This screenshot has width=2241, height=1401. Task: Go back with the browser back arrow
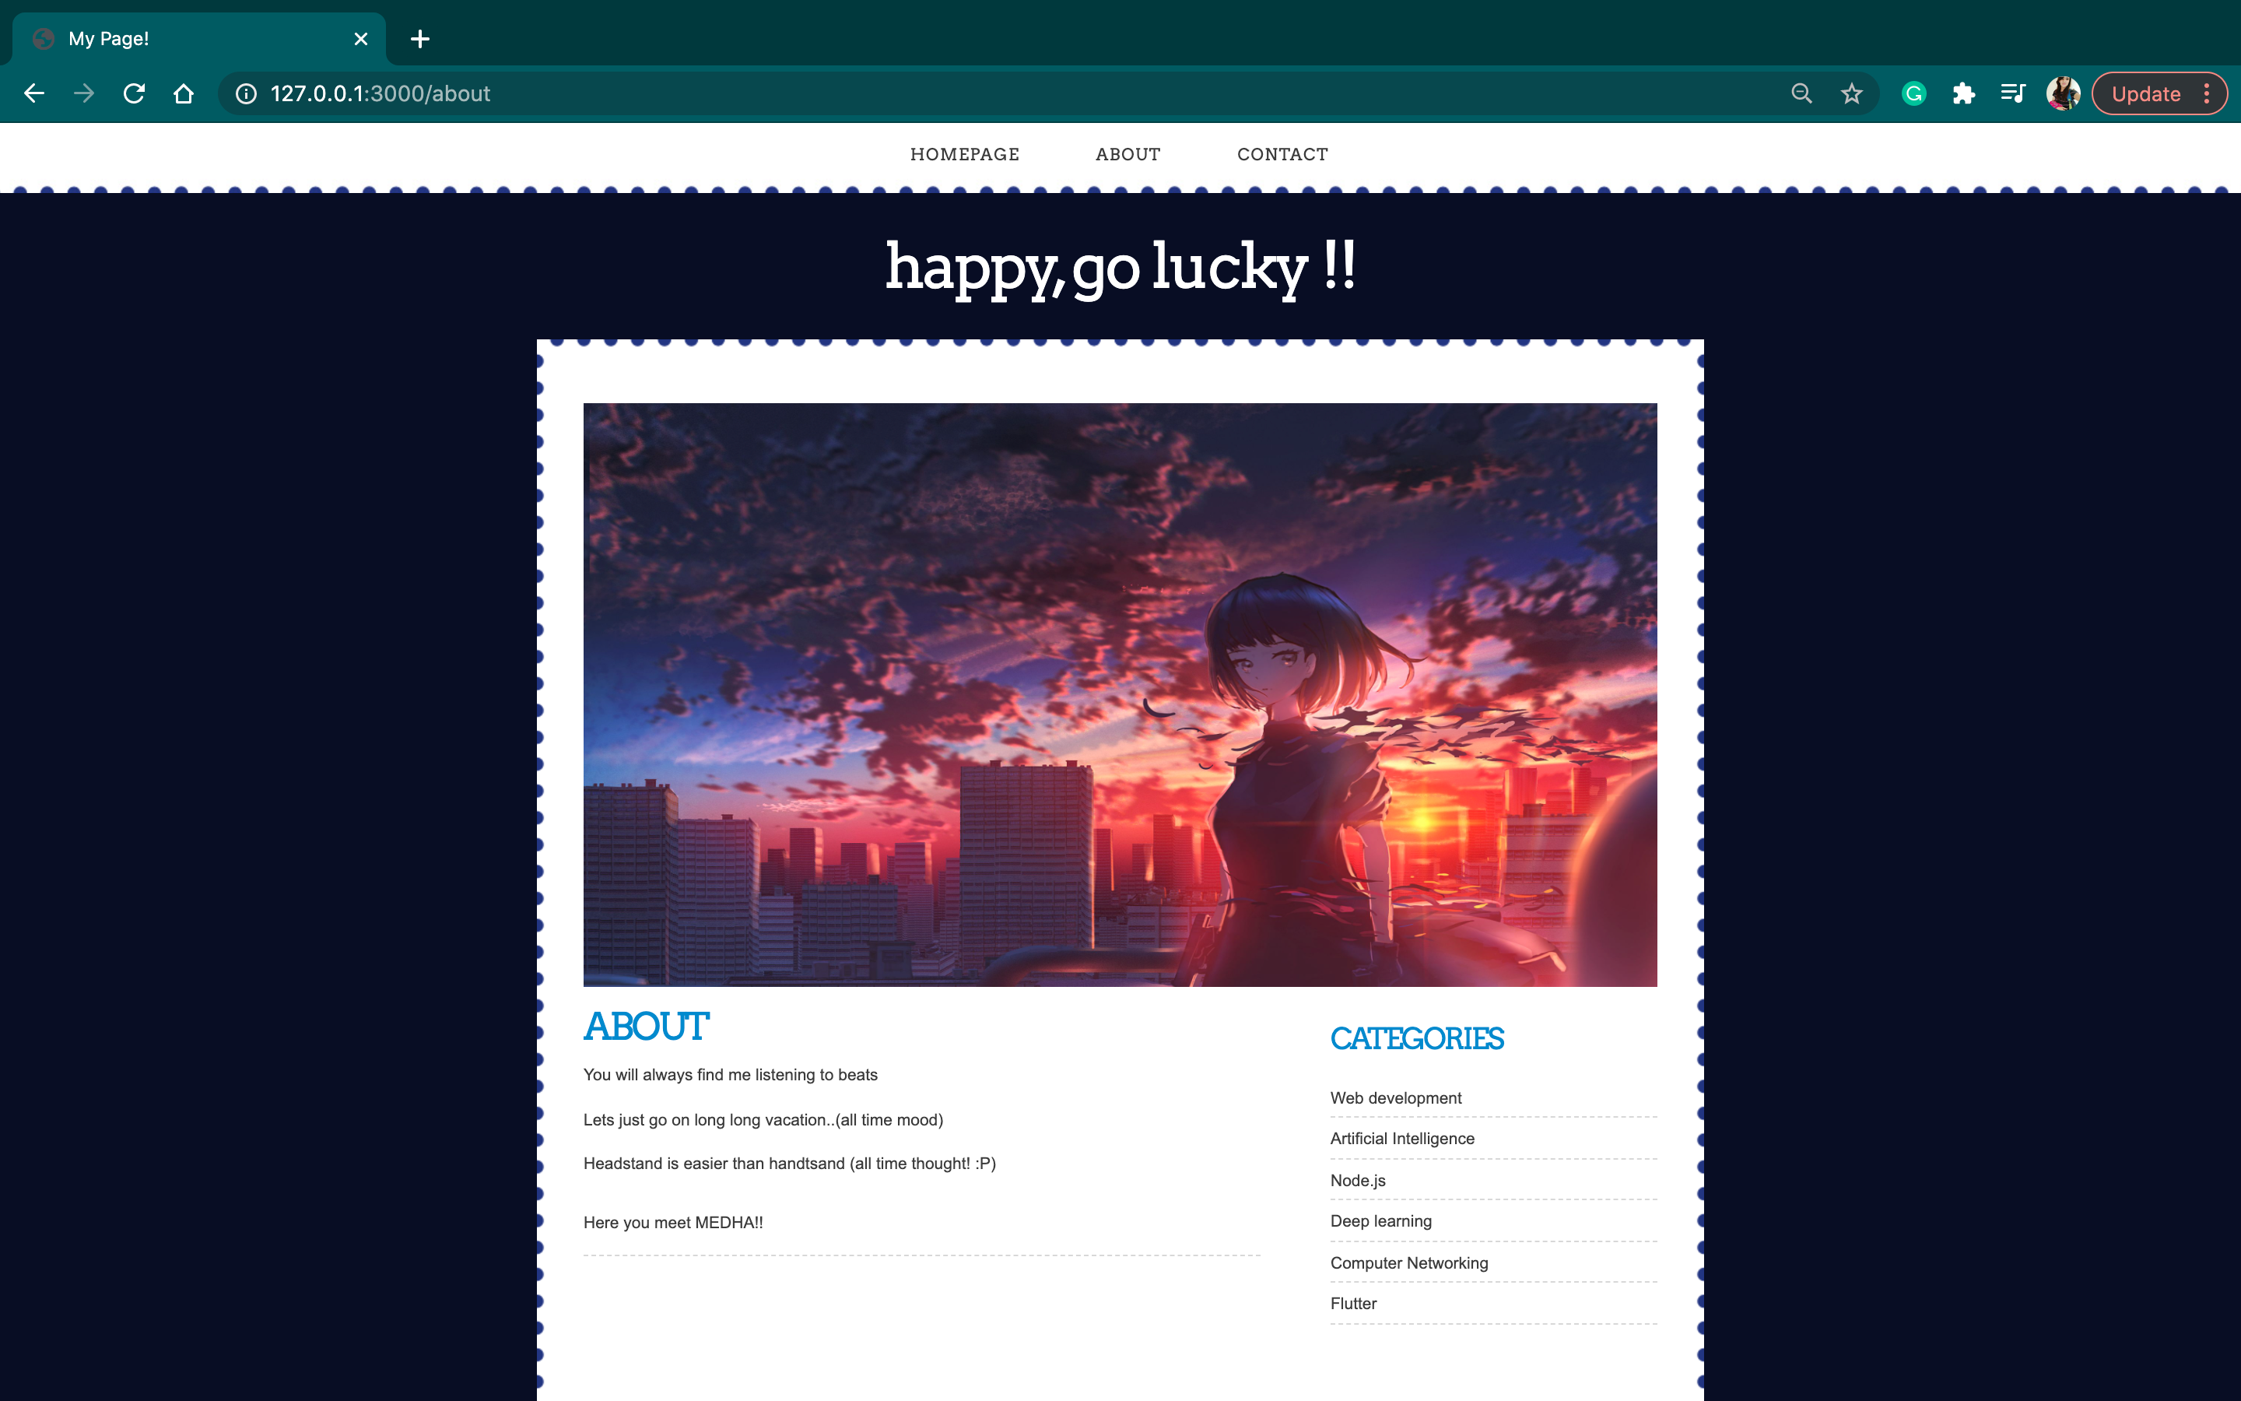tap(34, 93)
